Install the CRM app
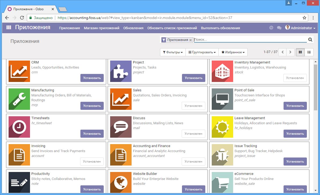The image size is (320, 195). coord(92,78)
